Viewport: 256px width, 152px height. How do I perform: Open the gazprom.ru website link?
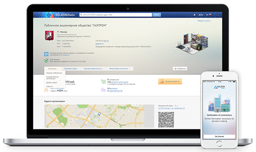pyautogui.click(x=99, y=44)
